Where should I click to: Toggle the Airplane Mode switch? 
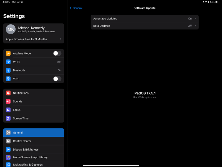tap(57, 53)
